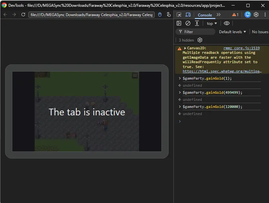Click the game's hamburger menu icon
This screenshot has width=269, height=203.
coord(135,75)
